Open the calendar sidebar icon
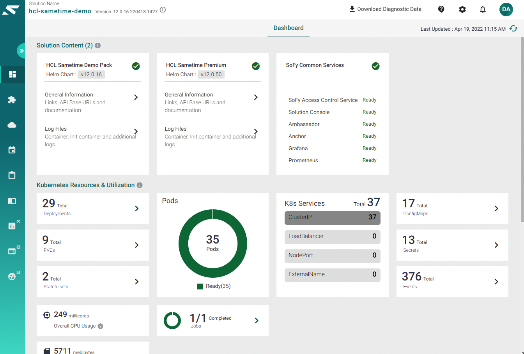Image resolution: width=524 pixels, height=354 pixels. 12,150
